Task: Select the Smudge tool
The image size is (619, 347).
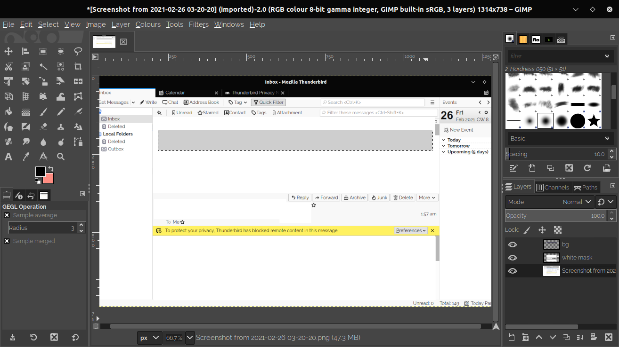Action: coord(26,142)
